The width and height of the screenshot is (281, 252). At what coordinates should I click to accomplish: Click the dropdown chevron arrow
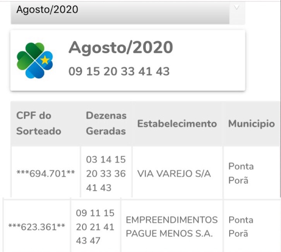click(237, 7)
